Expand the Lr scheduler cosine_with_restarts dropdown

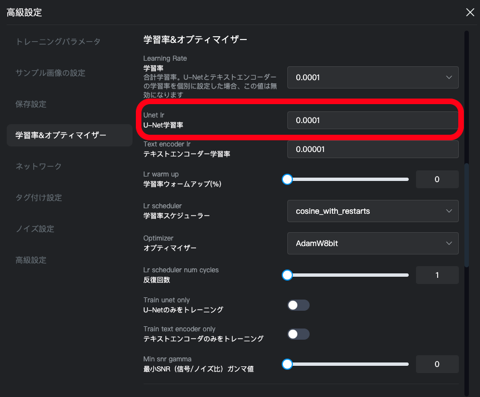373,211
